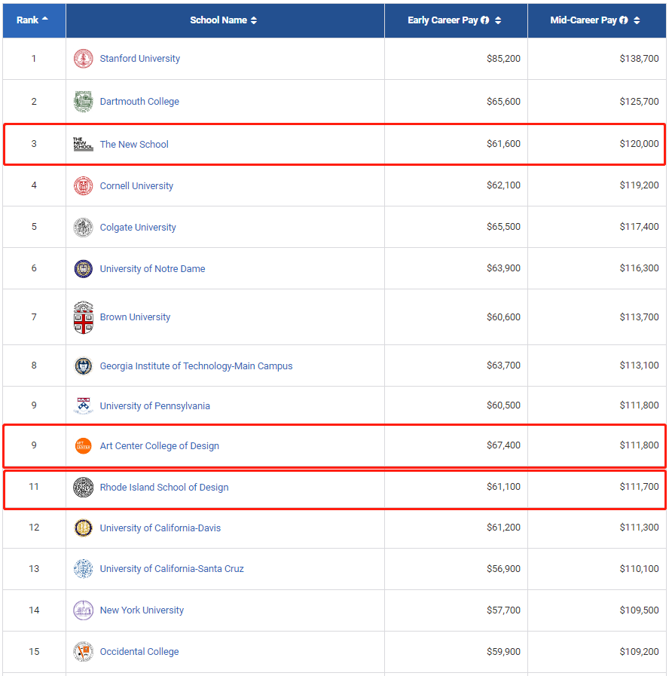
Task: Click the Notre Dame seal logo
Action: pyautogui.click(x=83, y=268)
